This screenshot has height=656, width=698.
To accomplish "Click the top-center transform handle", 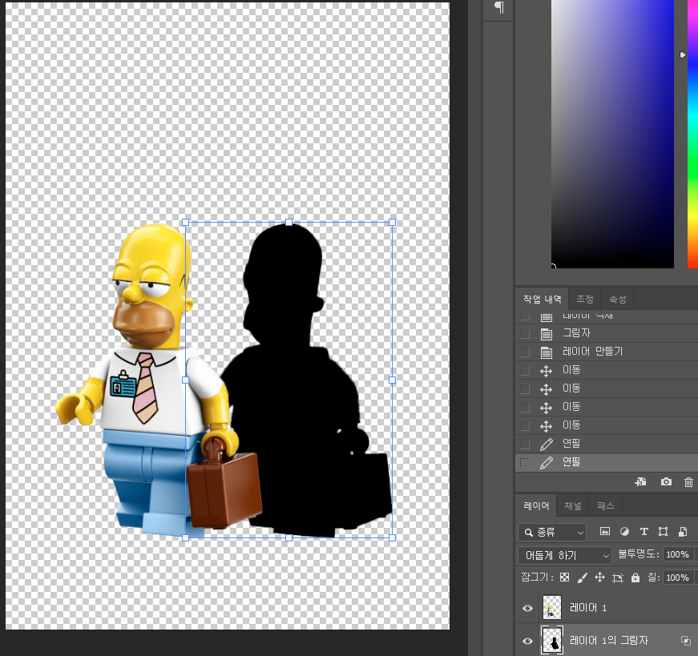I will (x=289, y=222).
